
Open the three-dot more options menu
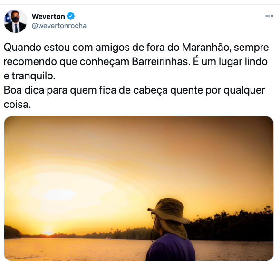pyautogui.click(x=269, y=16)
